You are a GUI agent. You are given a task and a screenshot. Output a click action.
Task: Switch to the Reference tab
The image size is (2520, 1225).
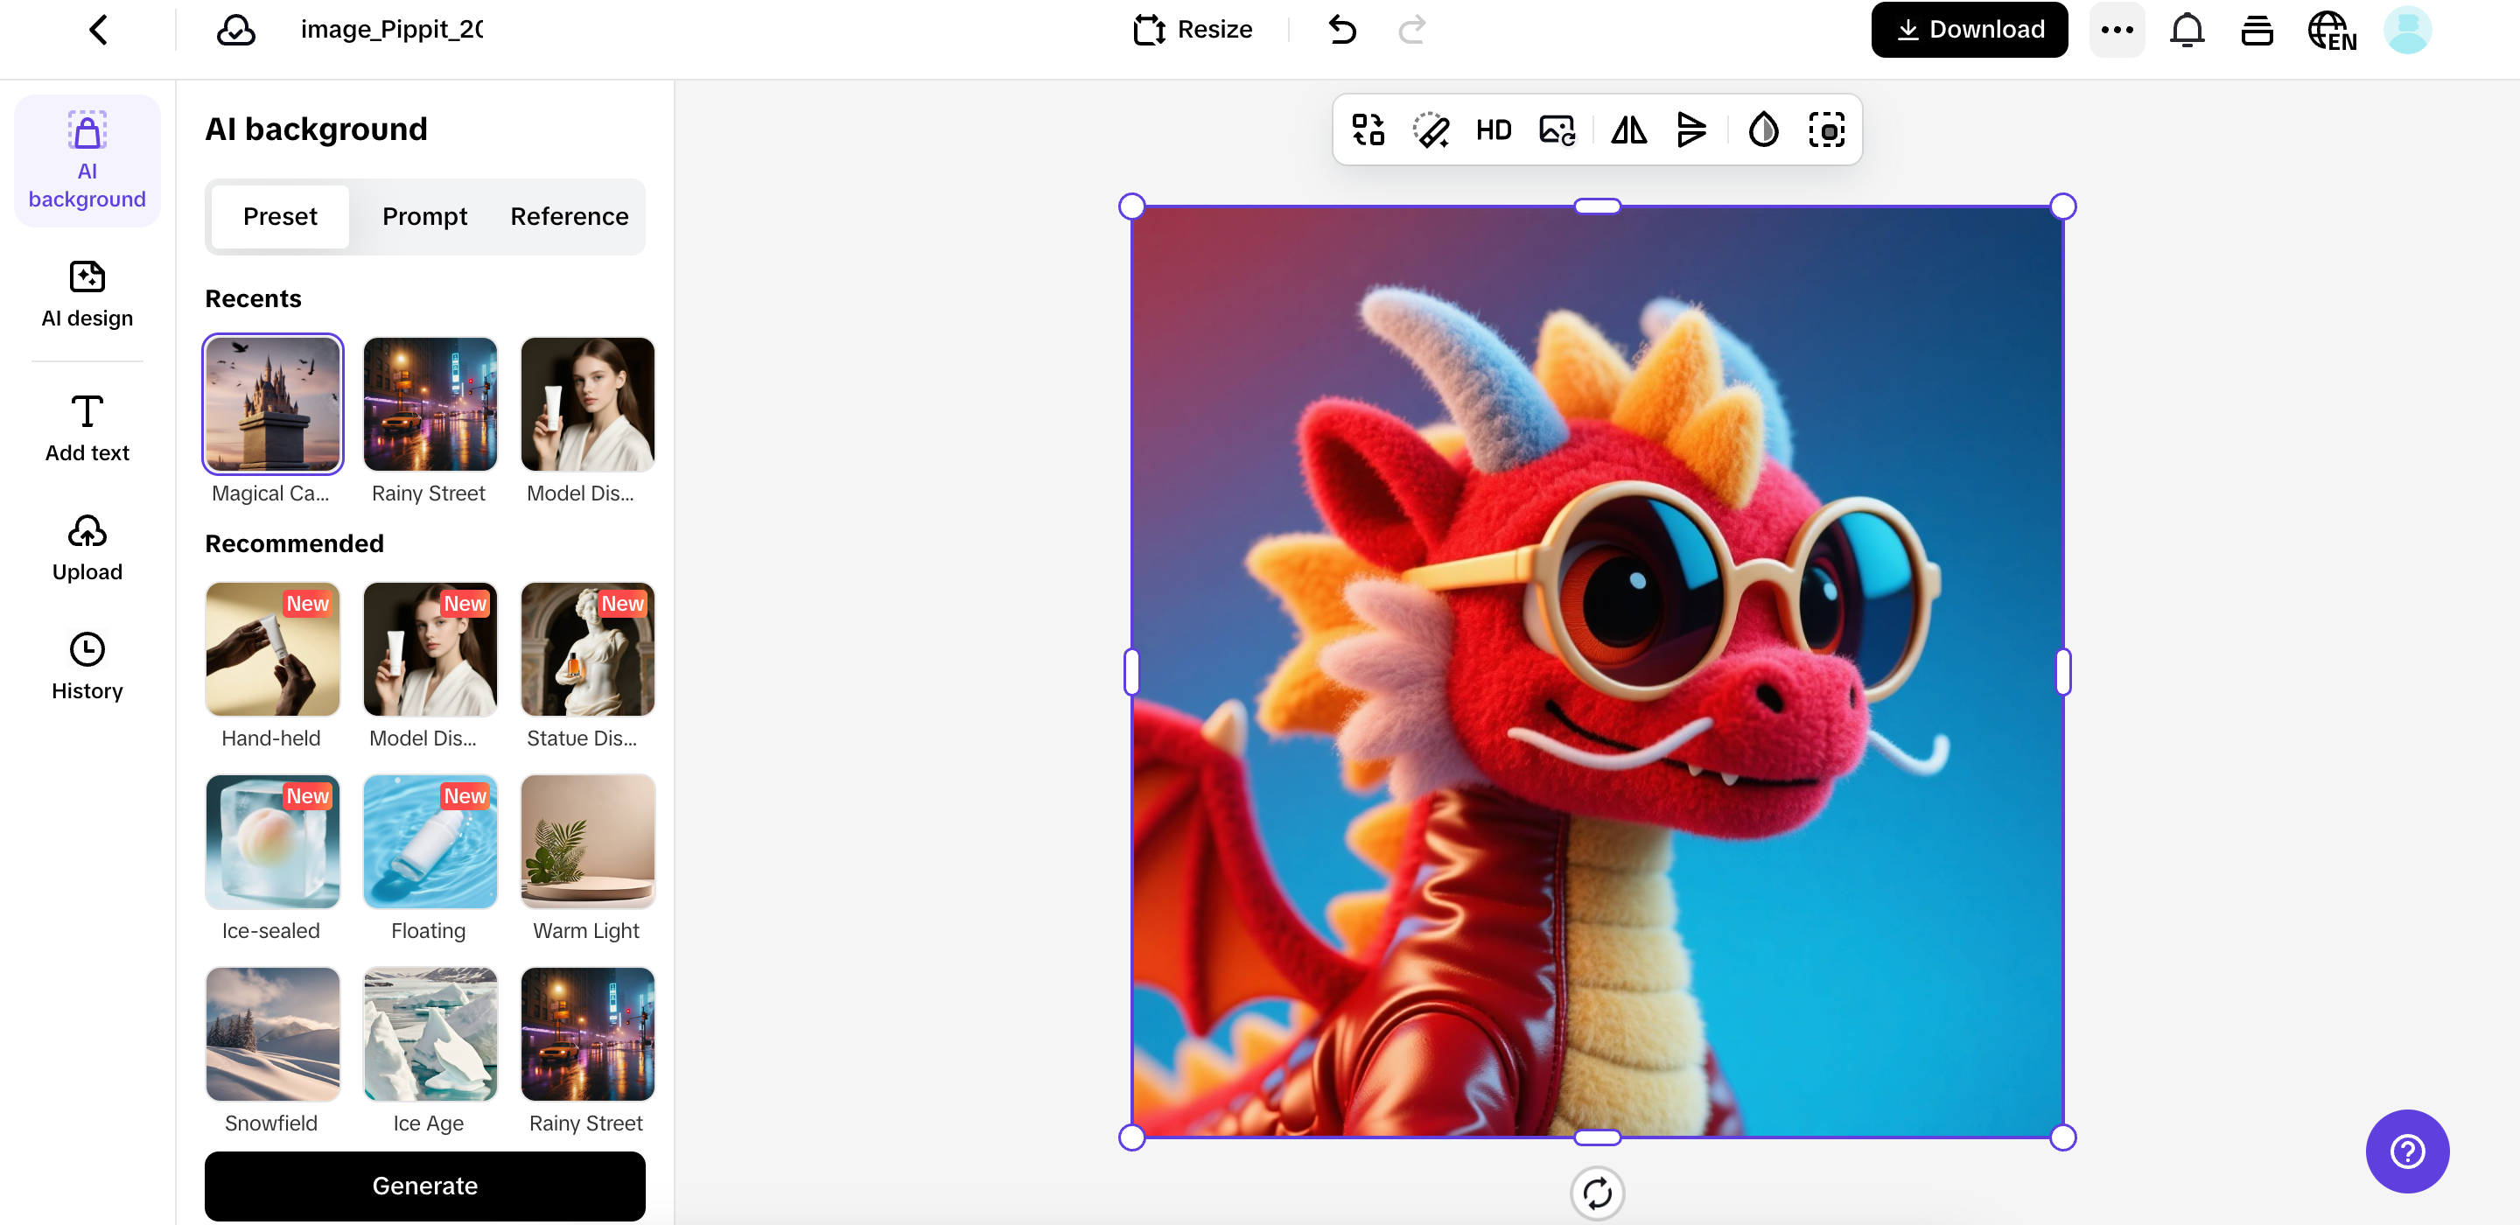tap(570, 216)
